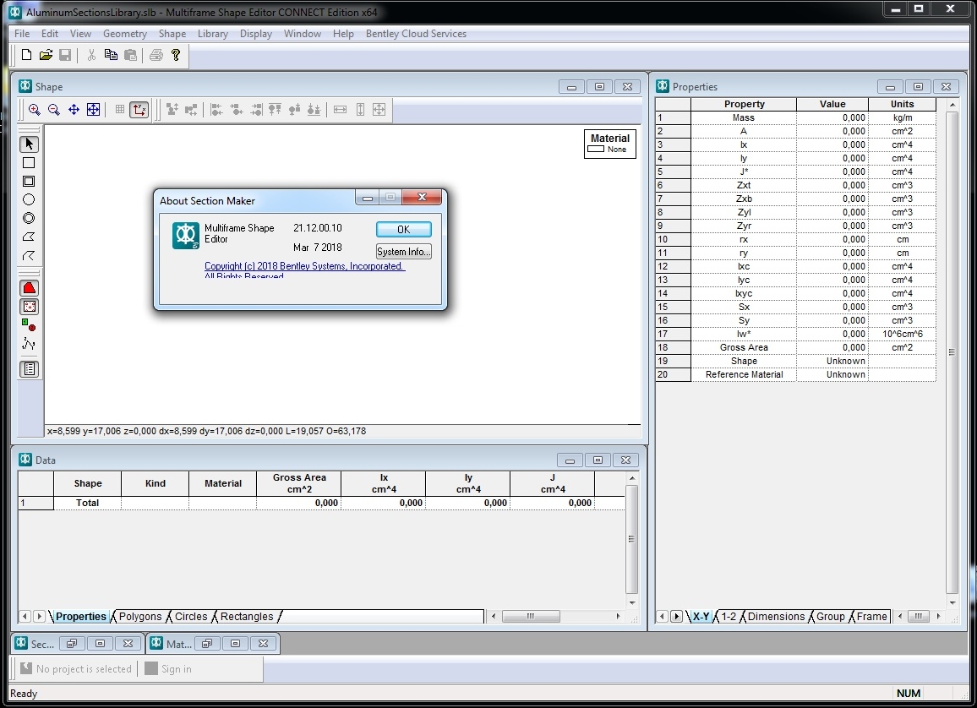The width and height of the screenshot is (977, 708).
Task: Restore the minimized Sec... window
Action: (x=72, y=643)
